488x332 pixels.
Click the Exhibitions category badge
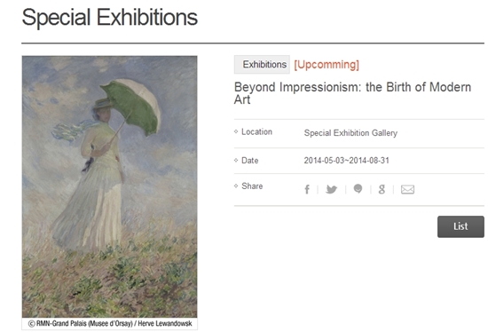[262, 65]
